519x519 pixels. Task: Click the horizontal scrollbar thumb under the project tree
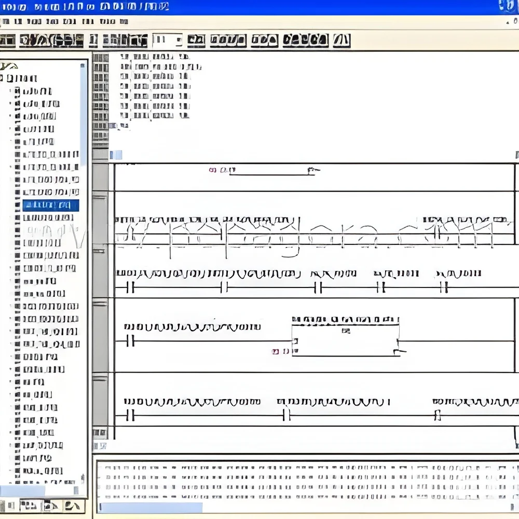pos(22,490)
